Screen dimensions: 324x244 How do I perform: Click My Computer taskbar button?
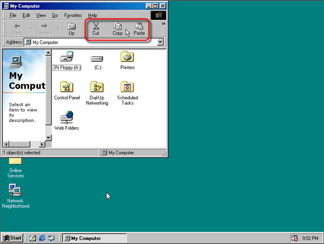click(x=94, y=238)
